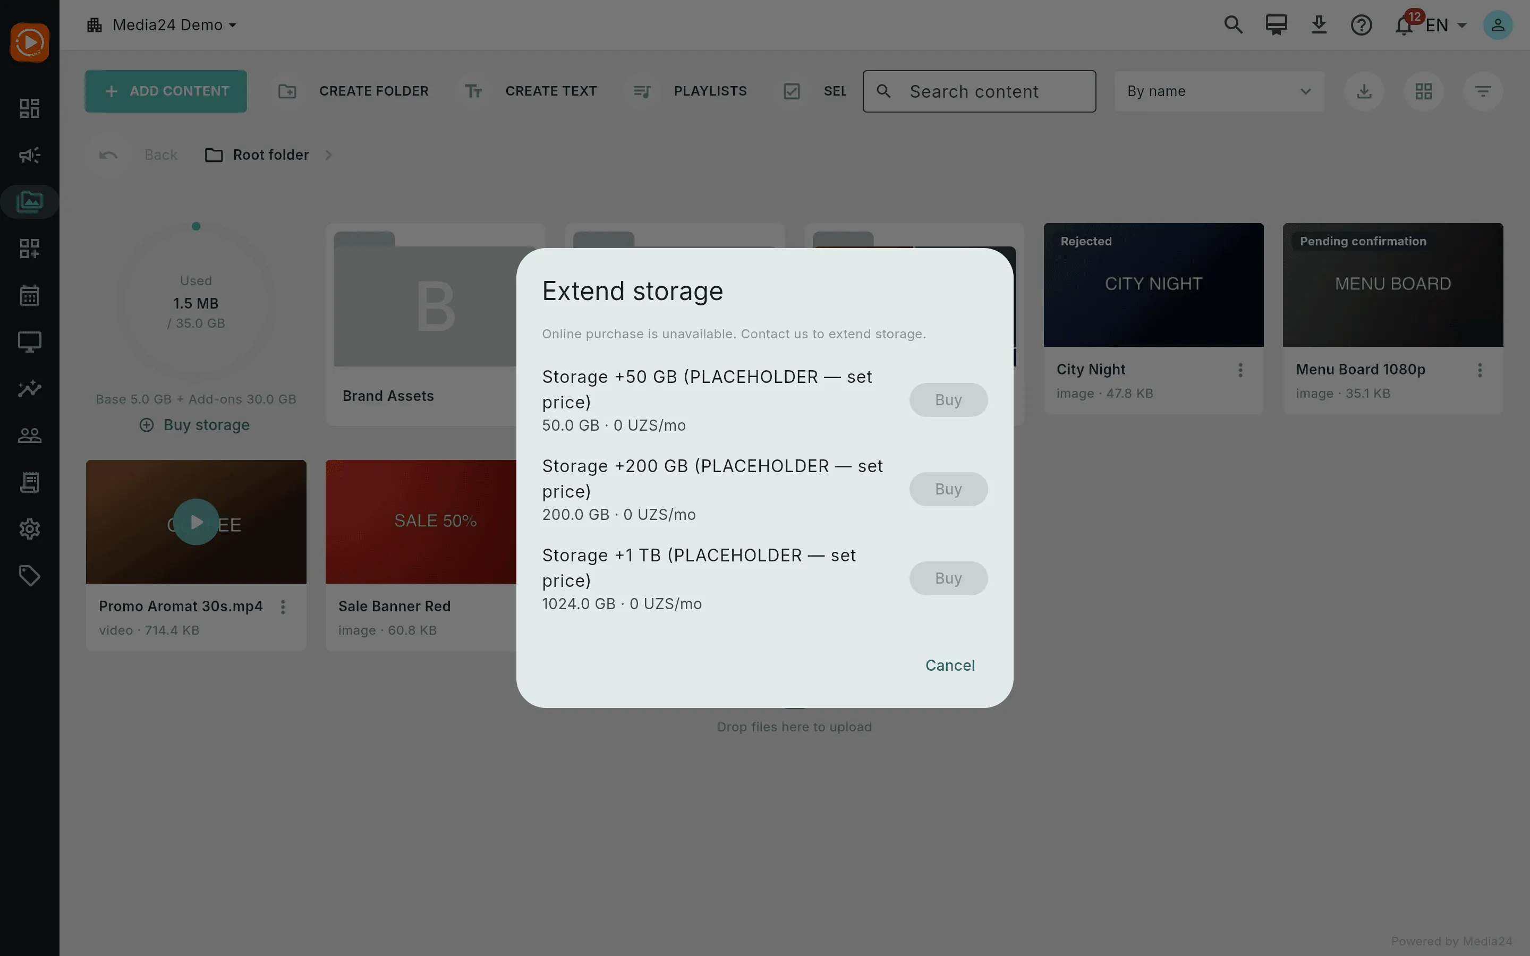Click the Sale Banner Red file name
This screenshot has height=956, width=1530.
click(x=395, y=607)
